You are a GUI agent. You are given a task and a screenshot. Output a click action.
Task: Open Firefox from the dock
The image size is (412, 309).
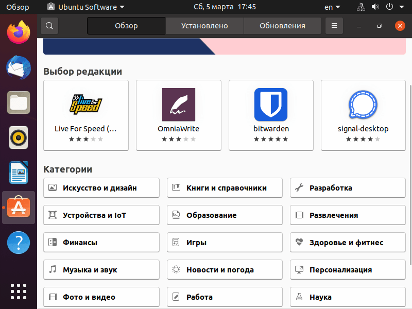coord(18,31)
